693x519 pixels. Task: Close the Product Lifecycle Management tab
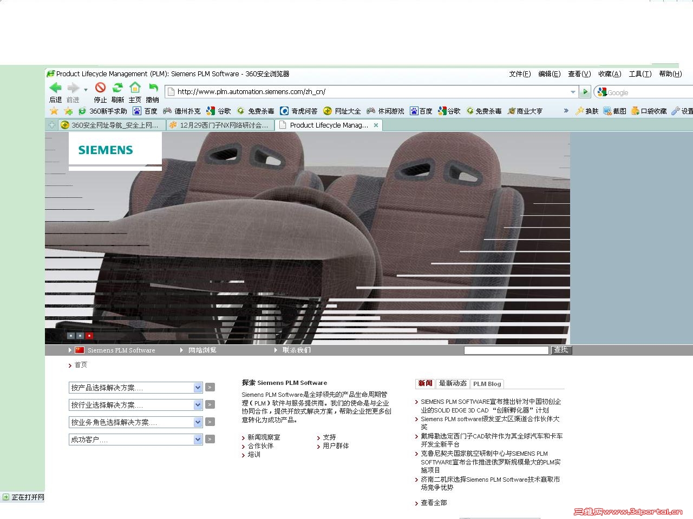(x=376, y=125)
